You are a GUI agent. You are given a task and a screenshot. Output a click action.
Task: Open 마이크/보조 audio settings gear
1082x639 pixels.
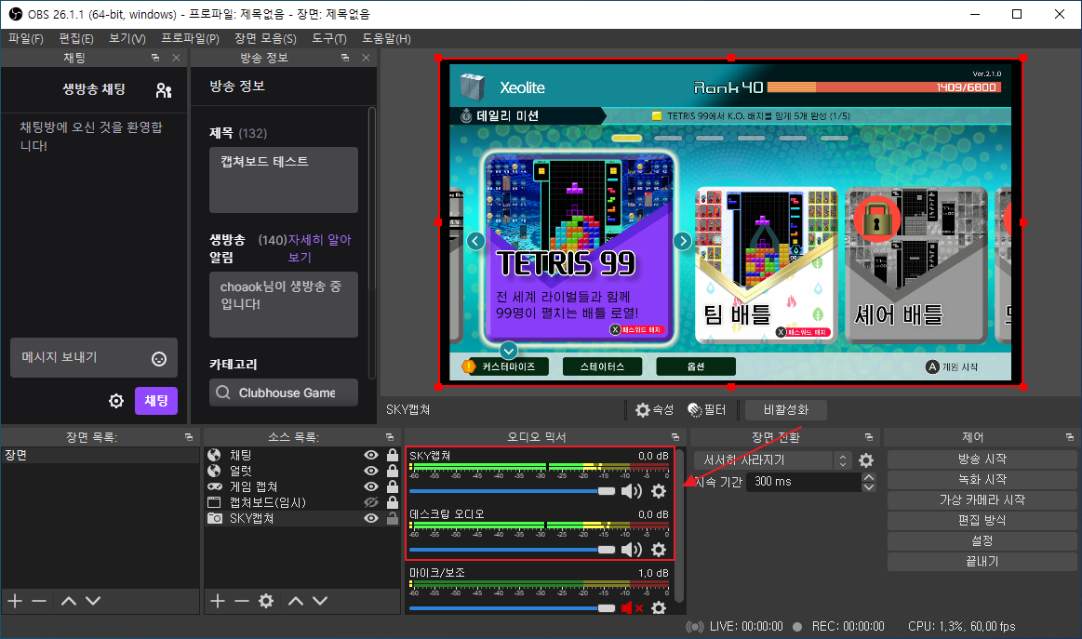[x=659, y=608]
